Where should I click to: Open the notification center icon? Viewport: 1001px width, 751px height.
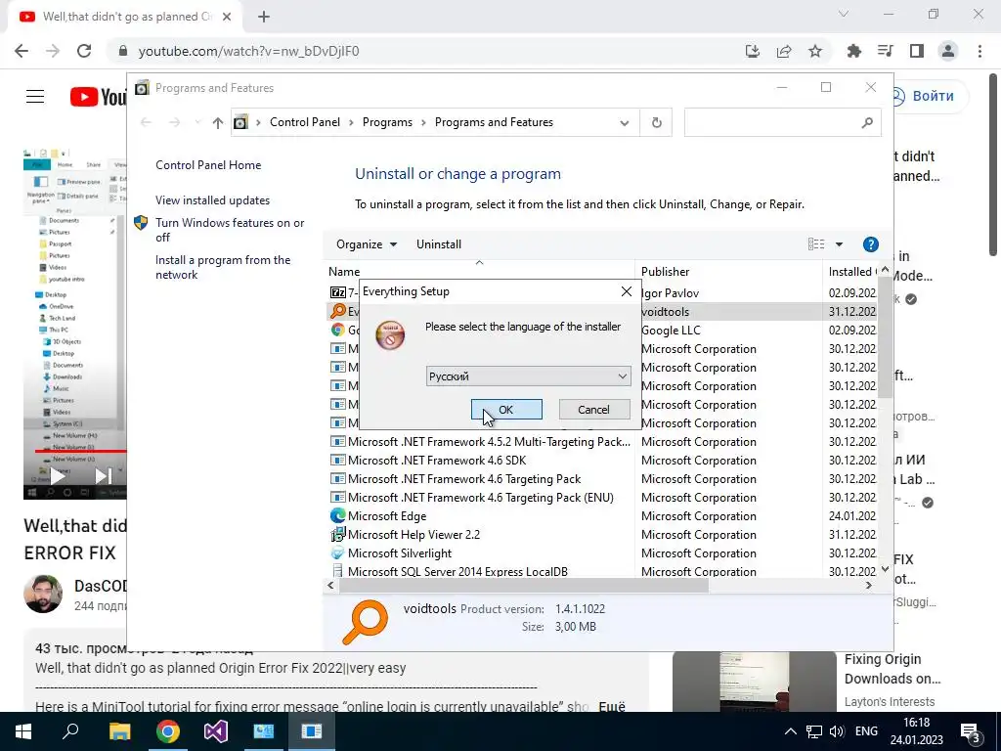[x=971, y=731]
